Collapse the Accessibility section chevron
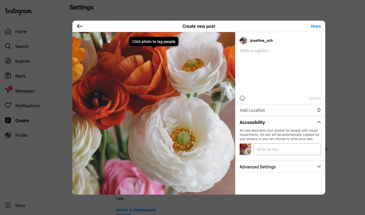Image resolution: width=365 pixels, height=215 pixels. [x=319, y=122]
